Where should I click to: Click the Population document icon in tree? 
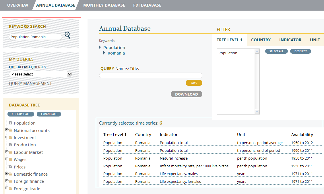(x=11, y=123)
